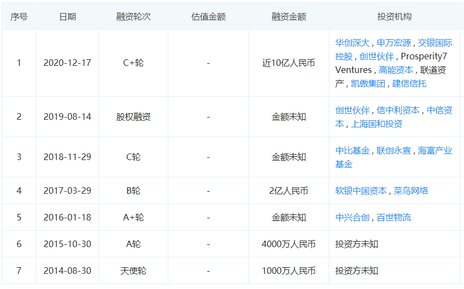Viewport: 464px width, 289px height.
Task: Click the 序号 column header
Action: [x=19, y=16]
